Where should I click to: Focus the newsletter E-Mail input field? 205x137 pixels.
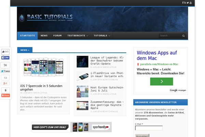click(x=149, y=128)
